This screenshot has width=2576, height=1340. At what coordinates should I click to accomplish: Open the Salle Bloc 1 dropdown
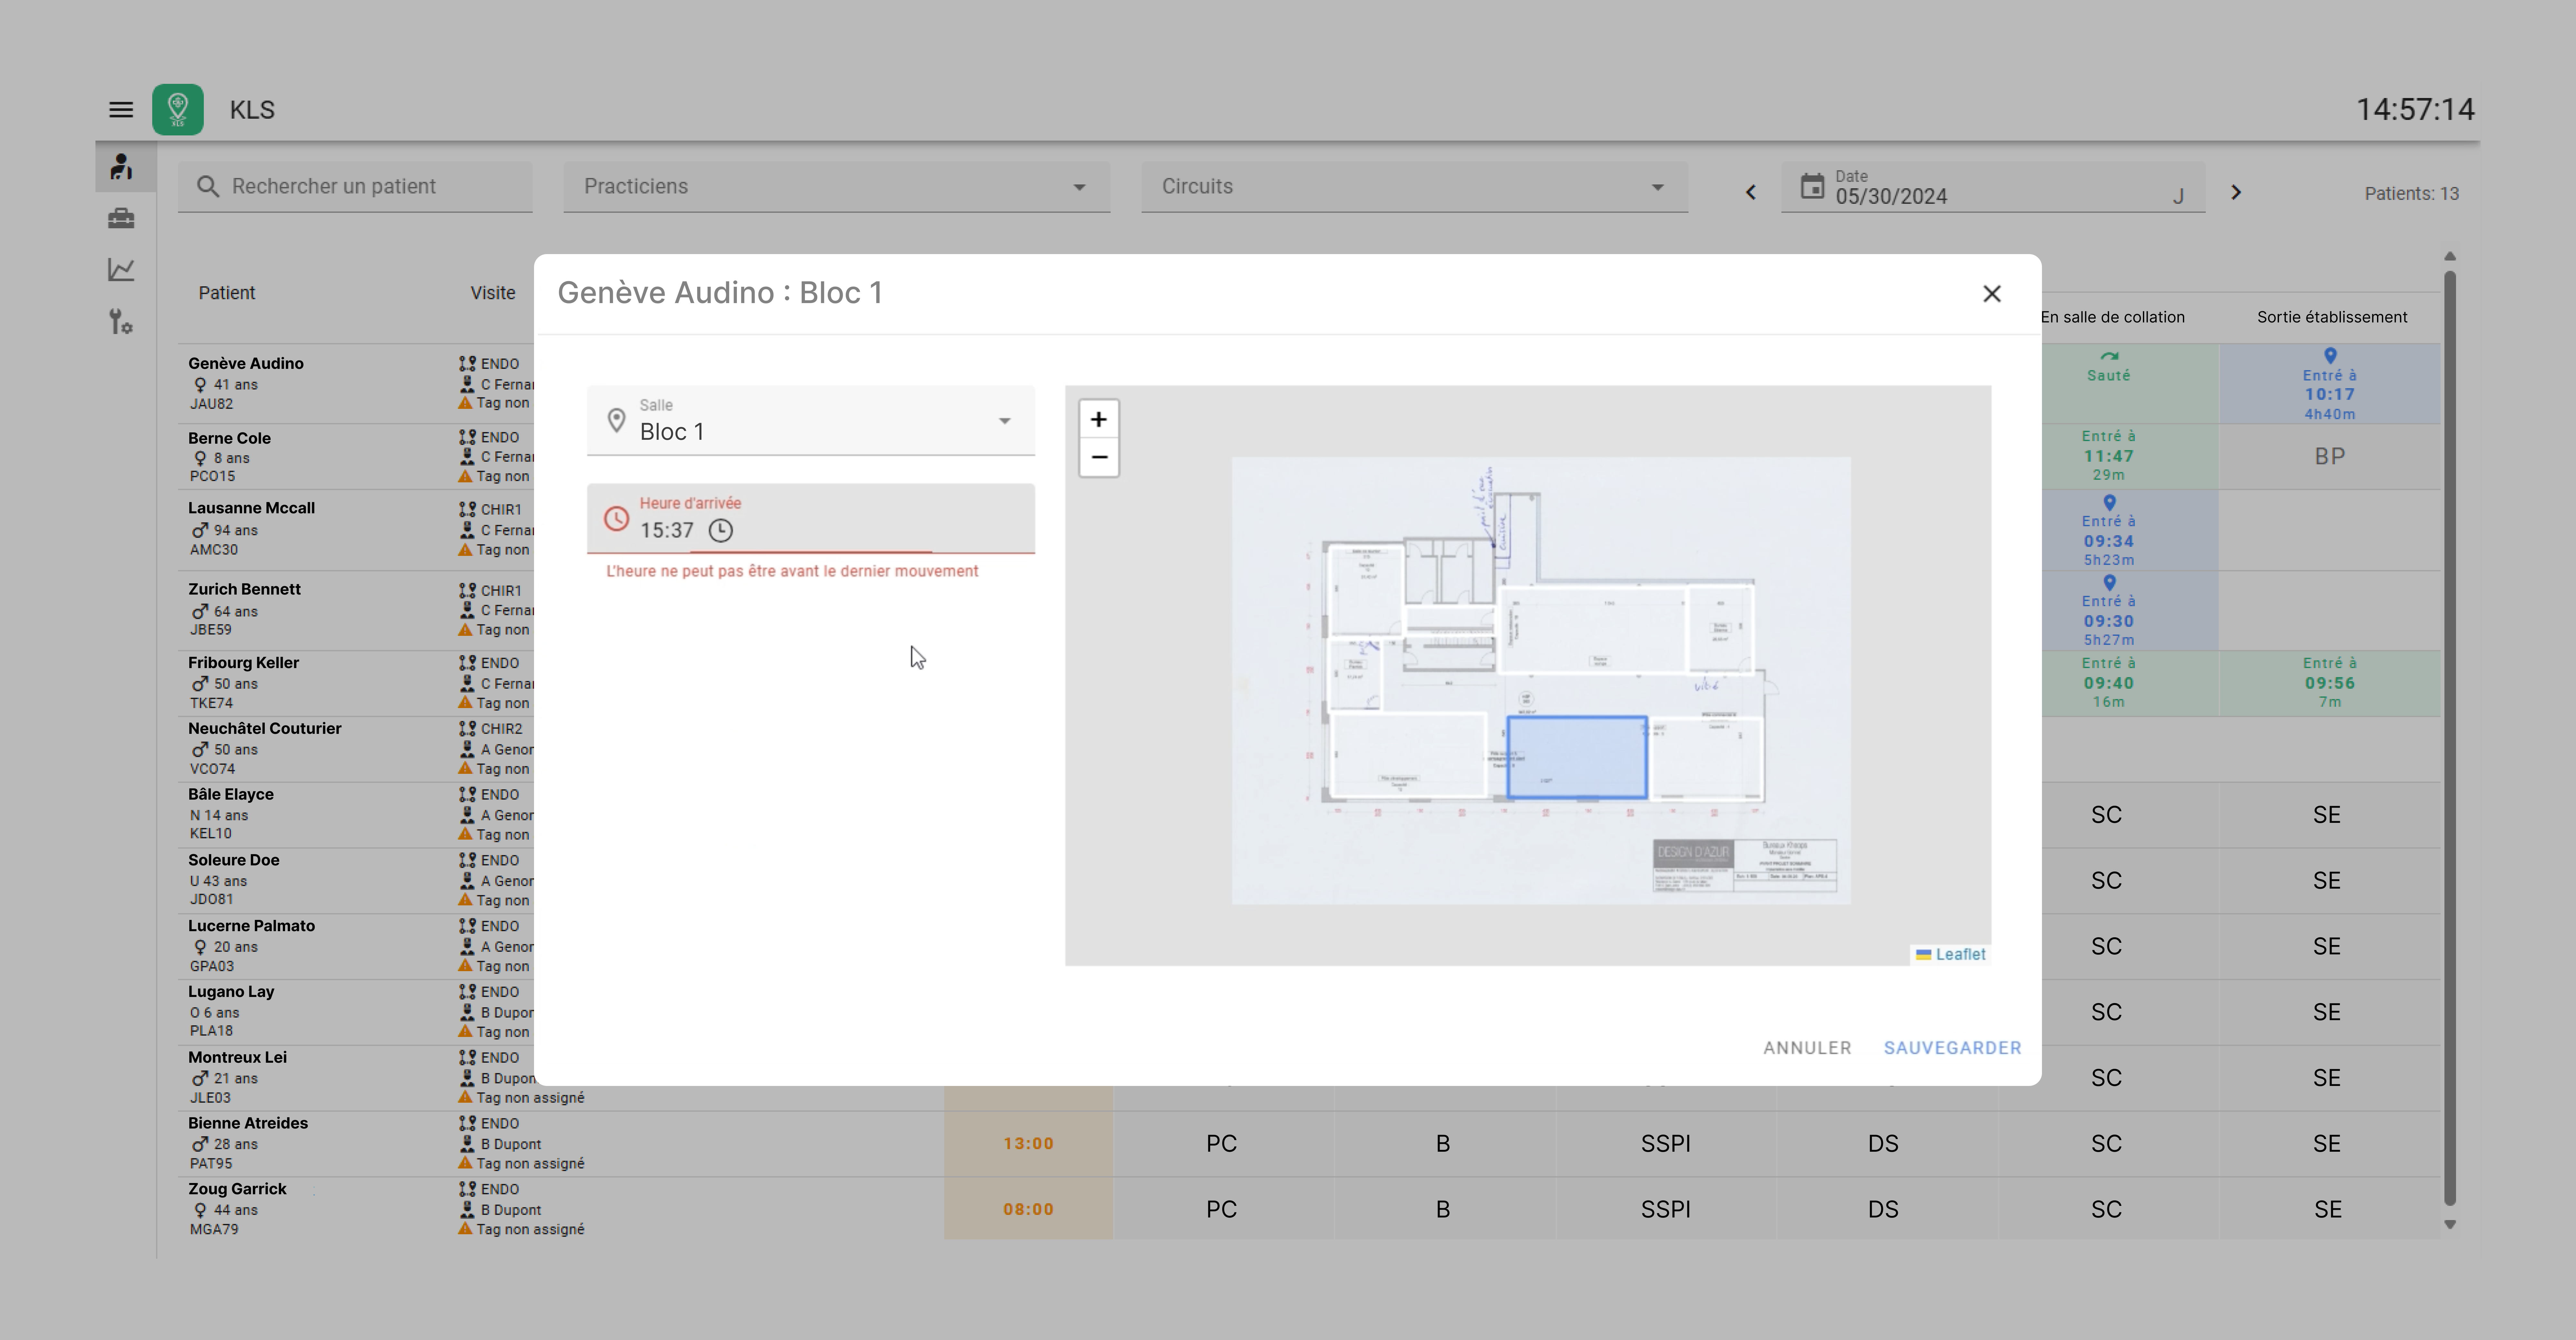[x=811, y=421]
